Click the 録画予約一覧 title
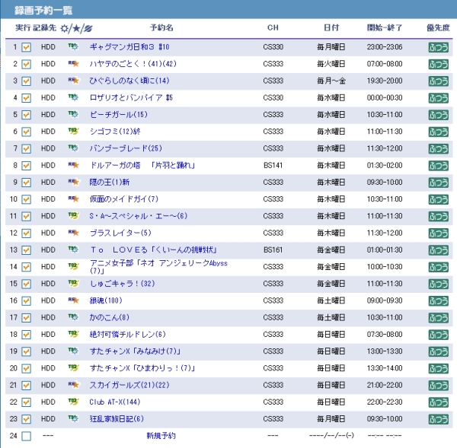Screen dimensions: 457x448 click(43, 11)
